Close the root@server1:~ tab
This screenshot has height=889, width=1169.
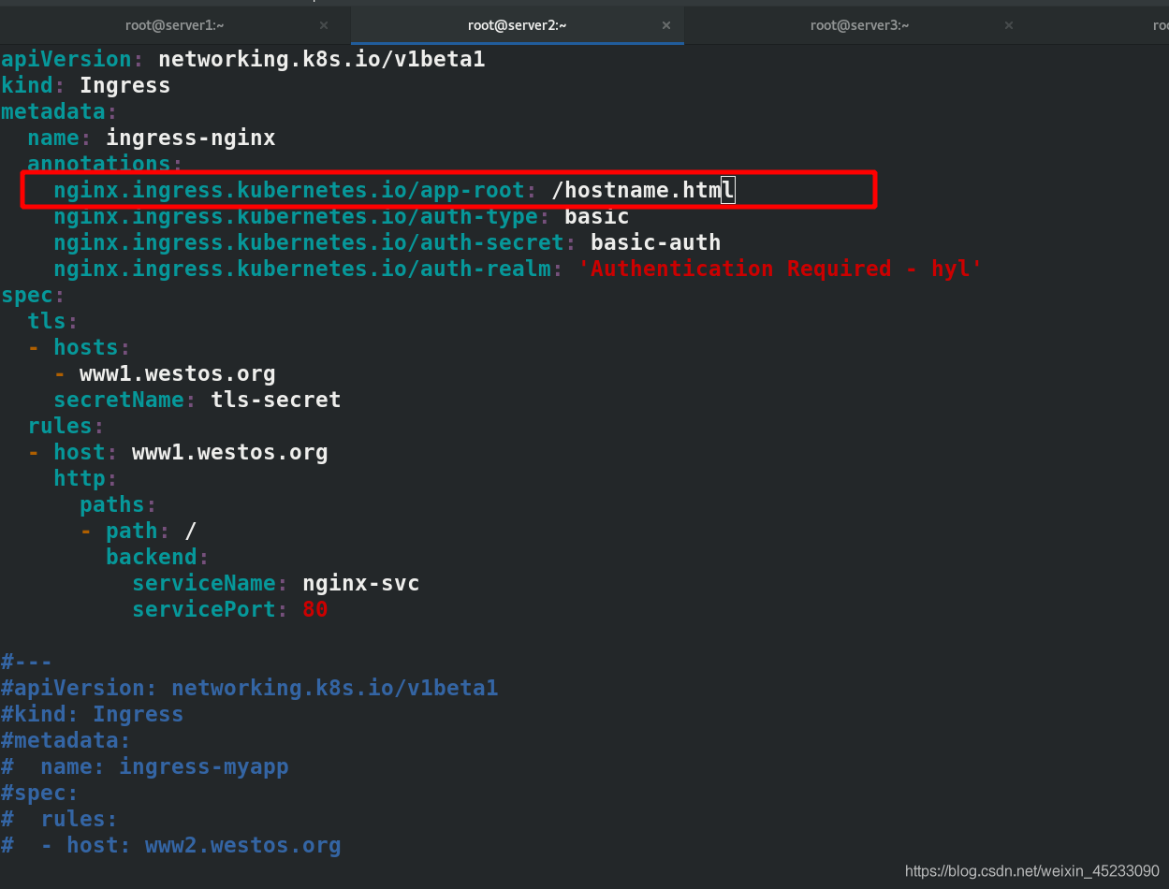[324, 25]
